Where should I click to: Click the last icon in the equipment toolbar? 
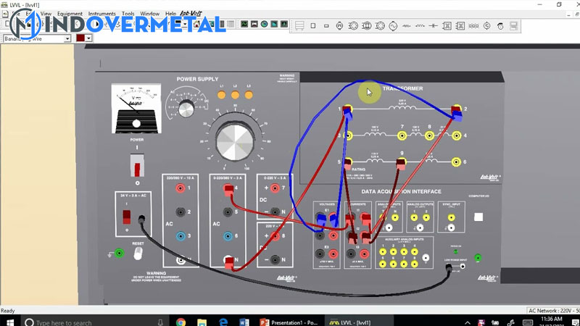(x=514, y=26)
